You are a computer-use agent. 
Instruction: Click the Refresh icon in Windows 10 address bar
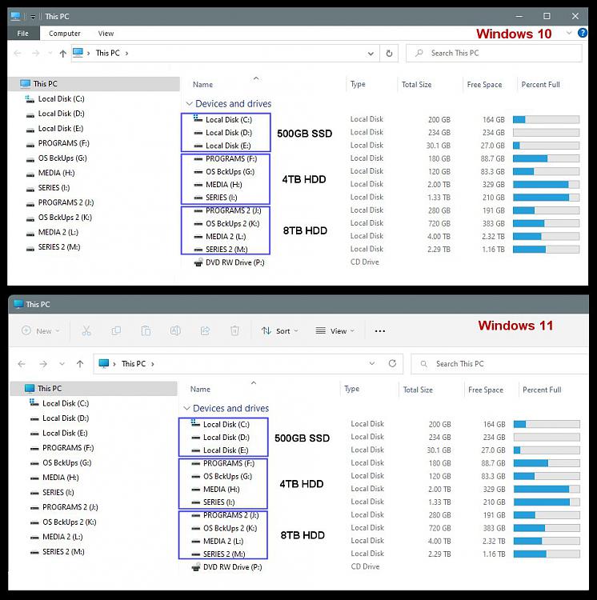click(x=389, y=53)
